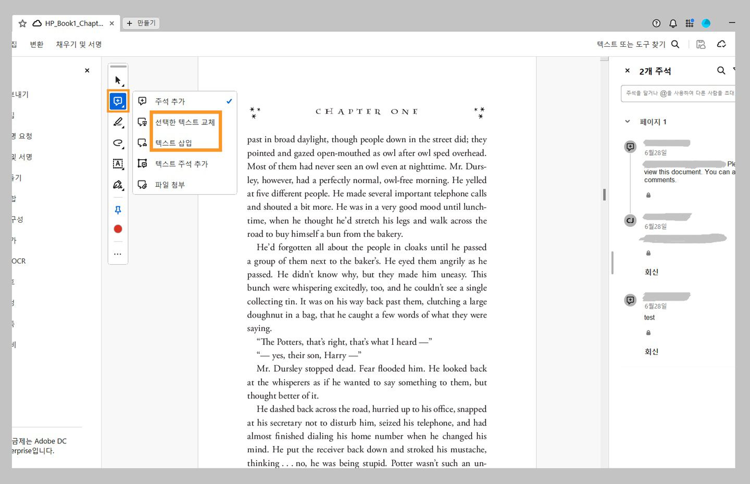The width and height of the screenshot is (750, 484).
Task: Click OCR item in left pane
Action: [x=19, y=261]
